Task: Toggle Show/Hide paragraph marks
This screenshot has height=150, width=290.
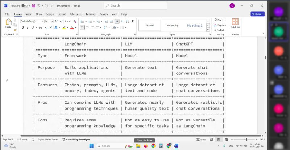Action: point(133,21)
